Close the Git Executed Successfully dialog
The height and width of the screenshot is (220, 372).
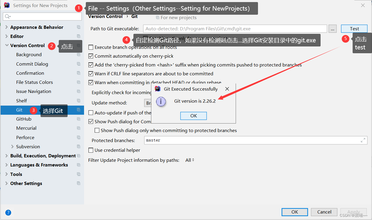(x=227, y=89)
